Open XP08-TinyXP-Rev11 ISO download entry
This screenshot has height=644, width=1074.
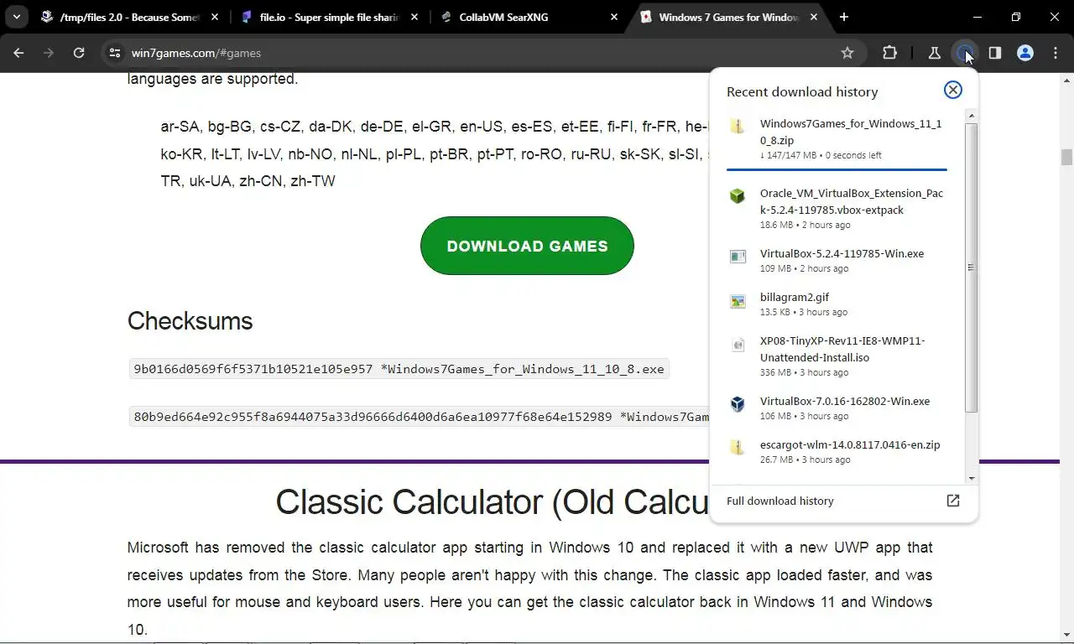[837, 356]
